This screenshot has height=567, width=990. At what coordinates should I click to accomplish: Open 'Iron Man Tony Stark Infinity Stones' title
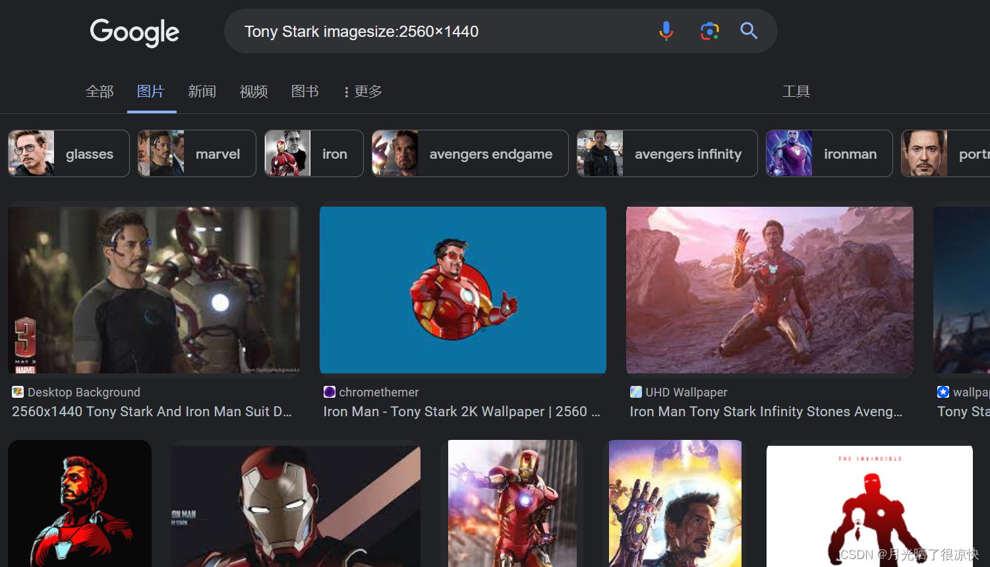coord(766,412)
